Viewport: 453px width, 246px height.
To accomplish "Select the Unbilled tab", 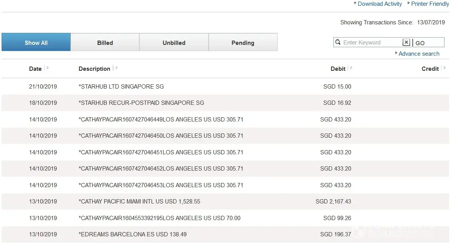I will coord(174,43).
